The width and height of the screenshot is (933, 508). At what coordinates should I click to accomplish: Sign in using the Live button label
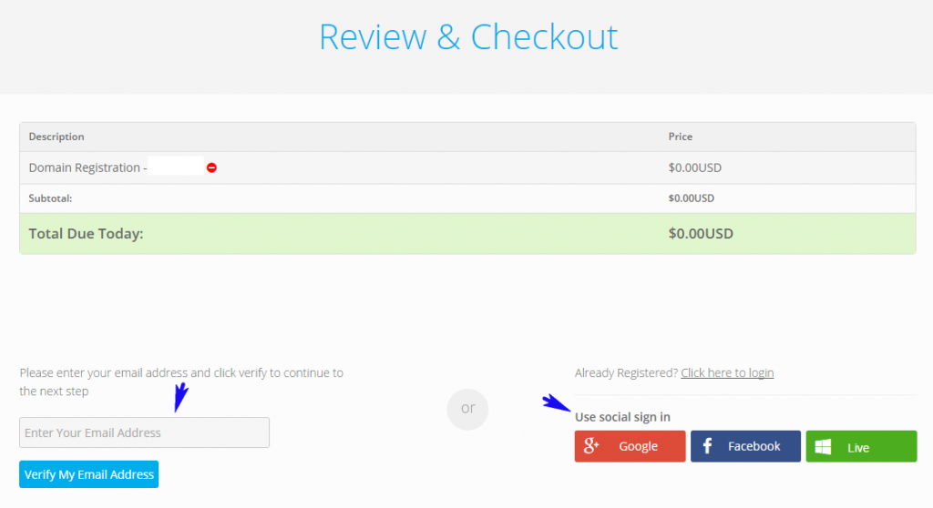[x=858, y=447]
